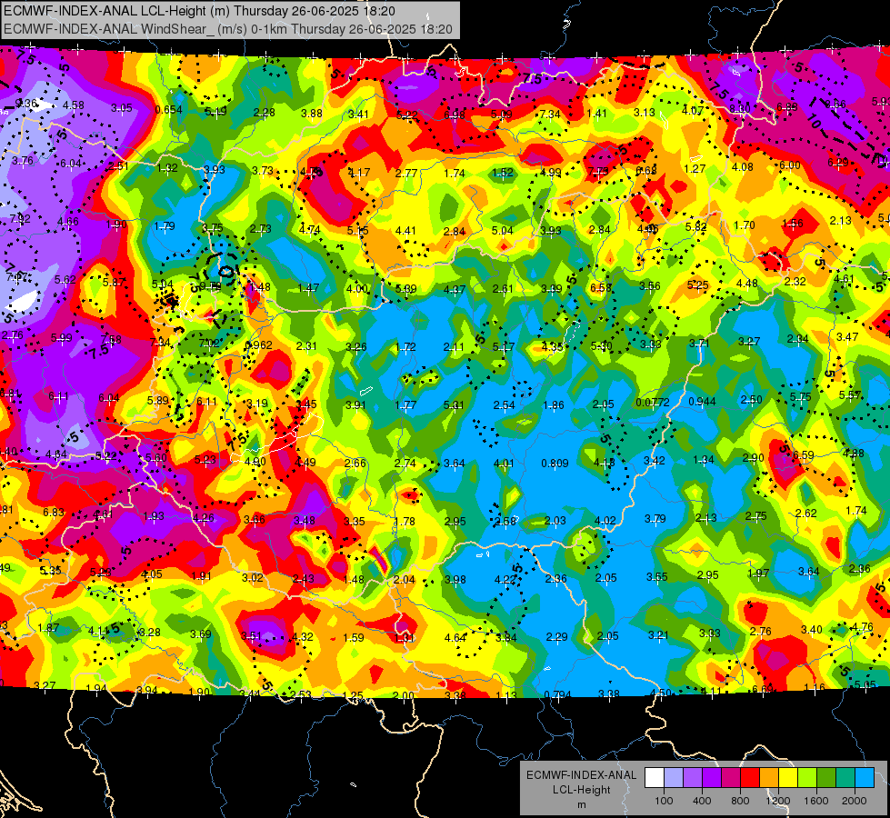Click the wind shear value 4.58
This screenshot has height=818, width=890.
(x=74, y=105)
